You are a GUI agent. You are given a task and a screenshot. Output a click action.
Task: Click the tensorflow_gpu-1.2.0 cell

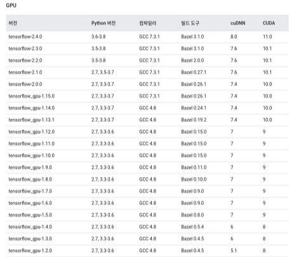(30, 251)
